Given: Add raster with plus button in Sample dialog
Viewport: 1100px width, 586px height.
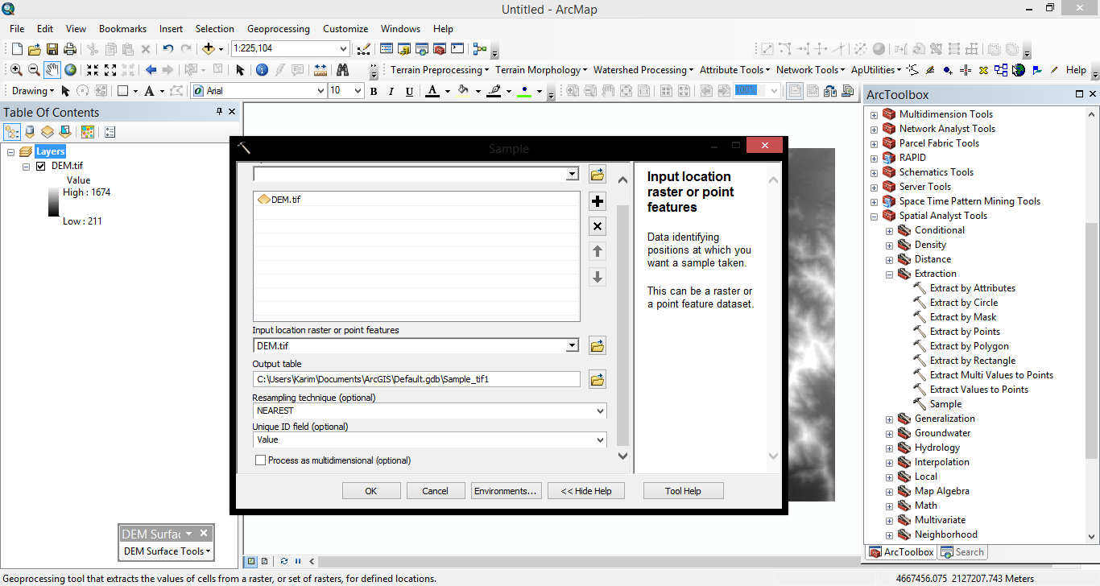Looking at the screenshot, I should pyautogui.click(x=598, y=201).
